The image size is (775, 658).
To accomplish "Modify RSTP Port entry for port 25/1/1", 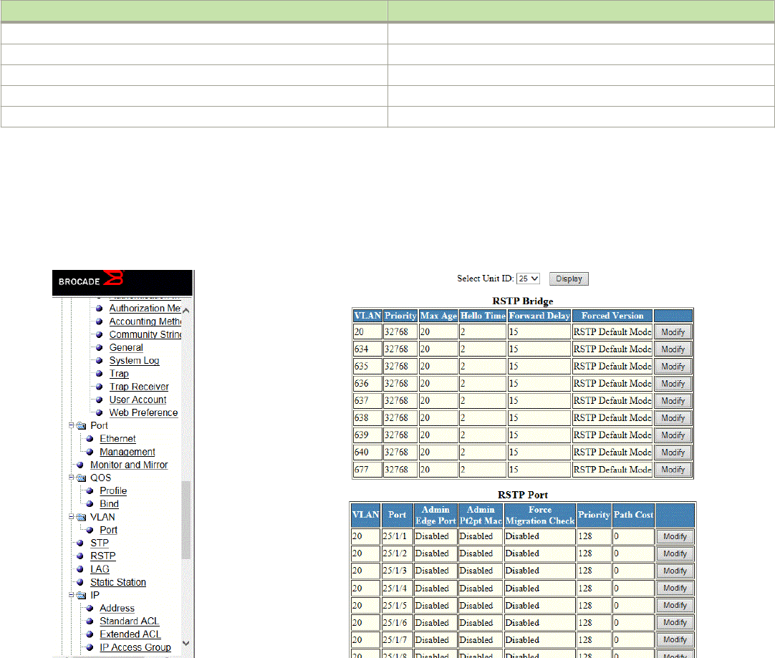I will pyautogui.click(x=675, y=536).
